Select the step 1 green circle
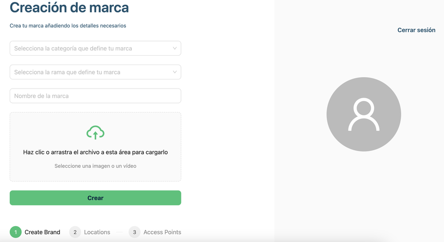 point(15,232)
